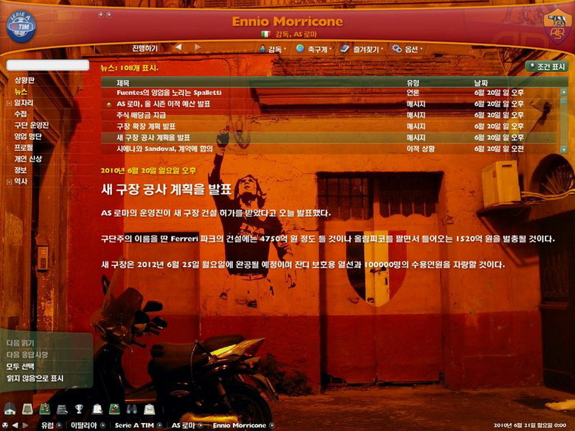This screenshot has height=431, width=575.
Task: Open the 이탈리아 breadcrumb dropdown arrow
Action: tap(102, 425)
